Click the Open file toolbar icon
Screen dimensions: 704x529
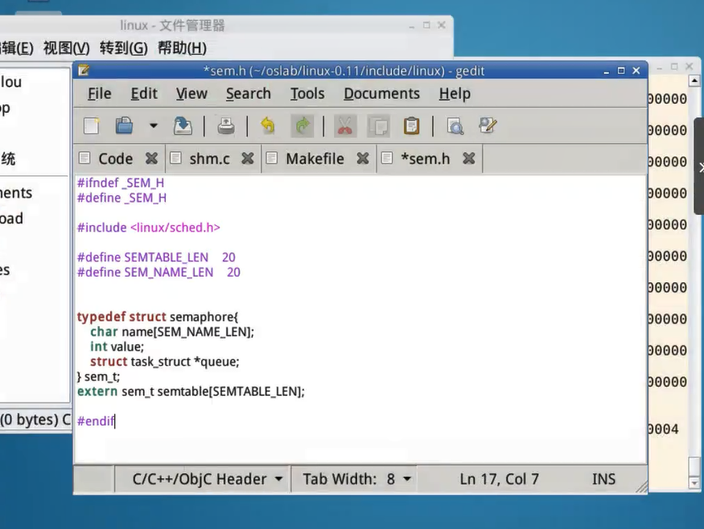coord(125,126)
